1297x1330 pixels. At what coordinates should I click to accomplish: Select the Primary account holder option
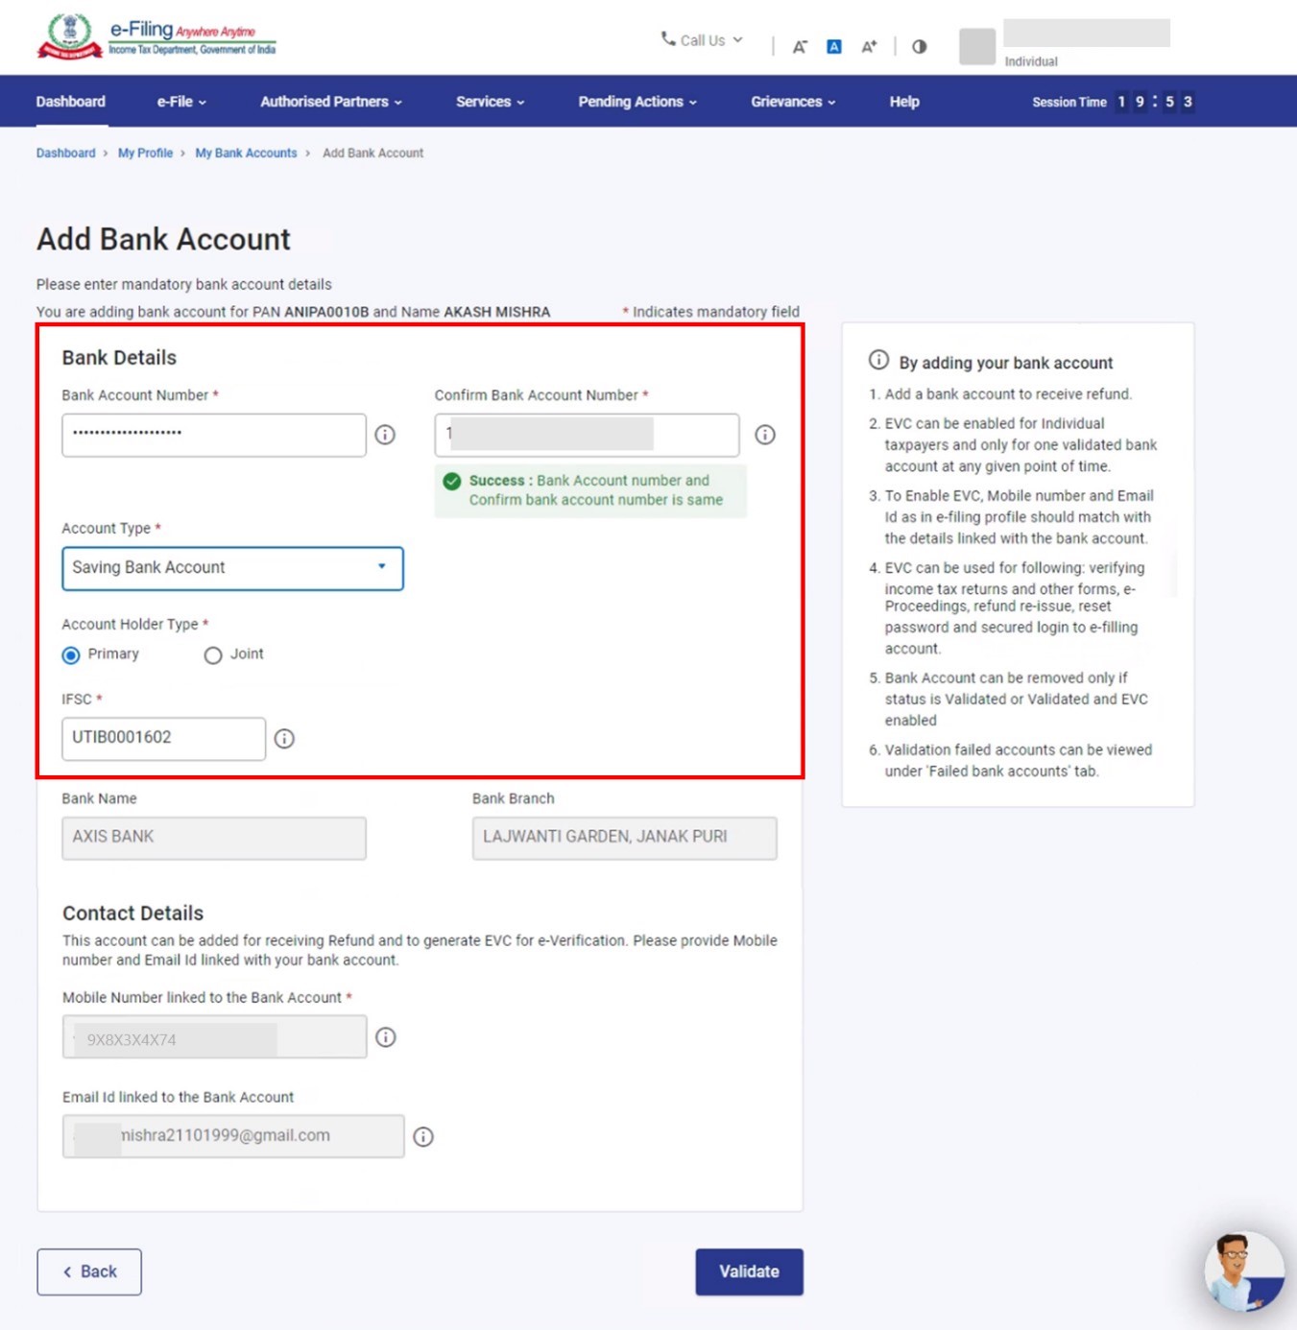coord(71,655)
